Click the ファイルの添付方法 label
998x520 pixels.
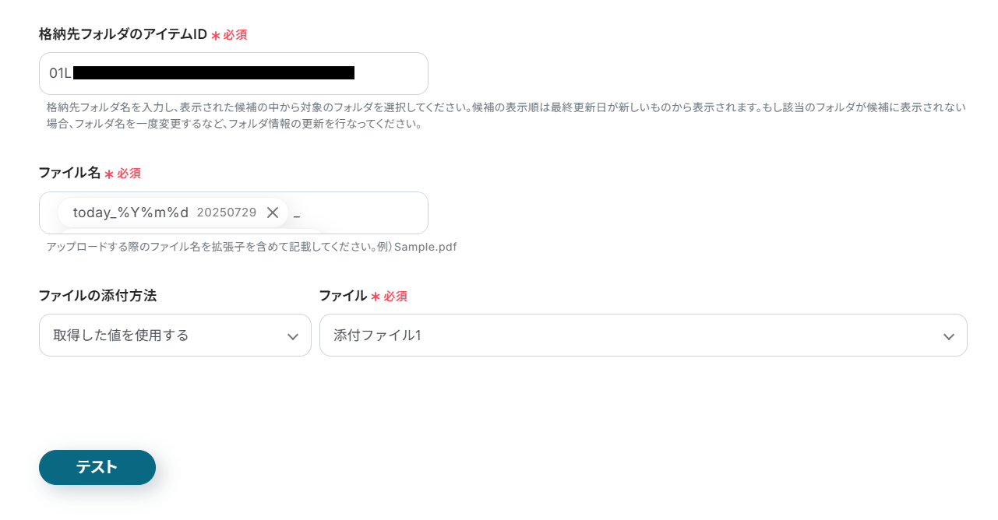[97, 296]
